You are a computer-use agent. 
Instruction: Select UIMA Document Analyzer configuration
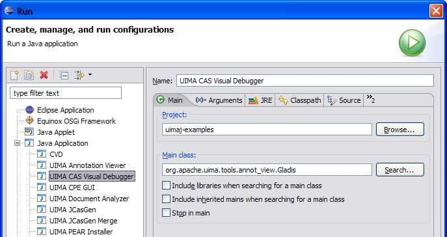[89, 199]
